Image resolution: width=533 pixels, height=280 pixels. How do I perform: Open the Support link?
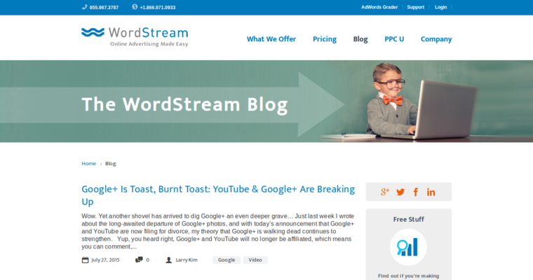coord(416,7)
